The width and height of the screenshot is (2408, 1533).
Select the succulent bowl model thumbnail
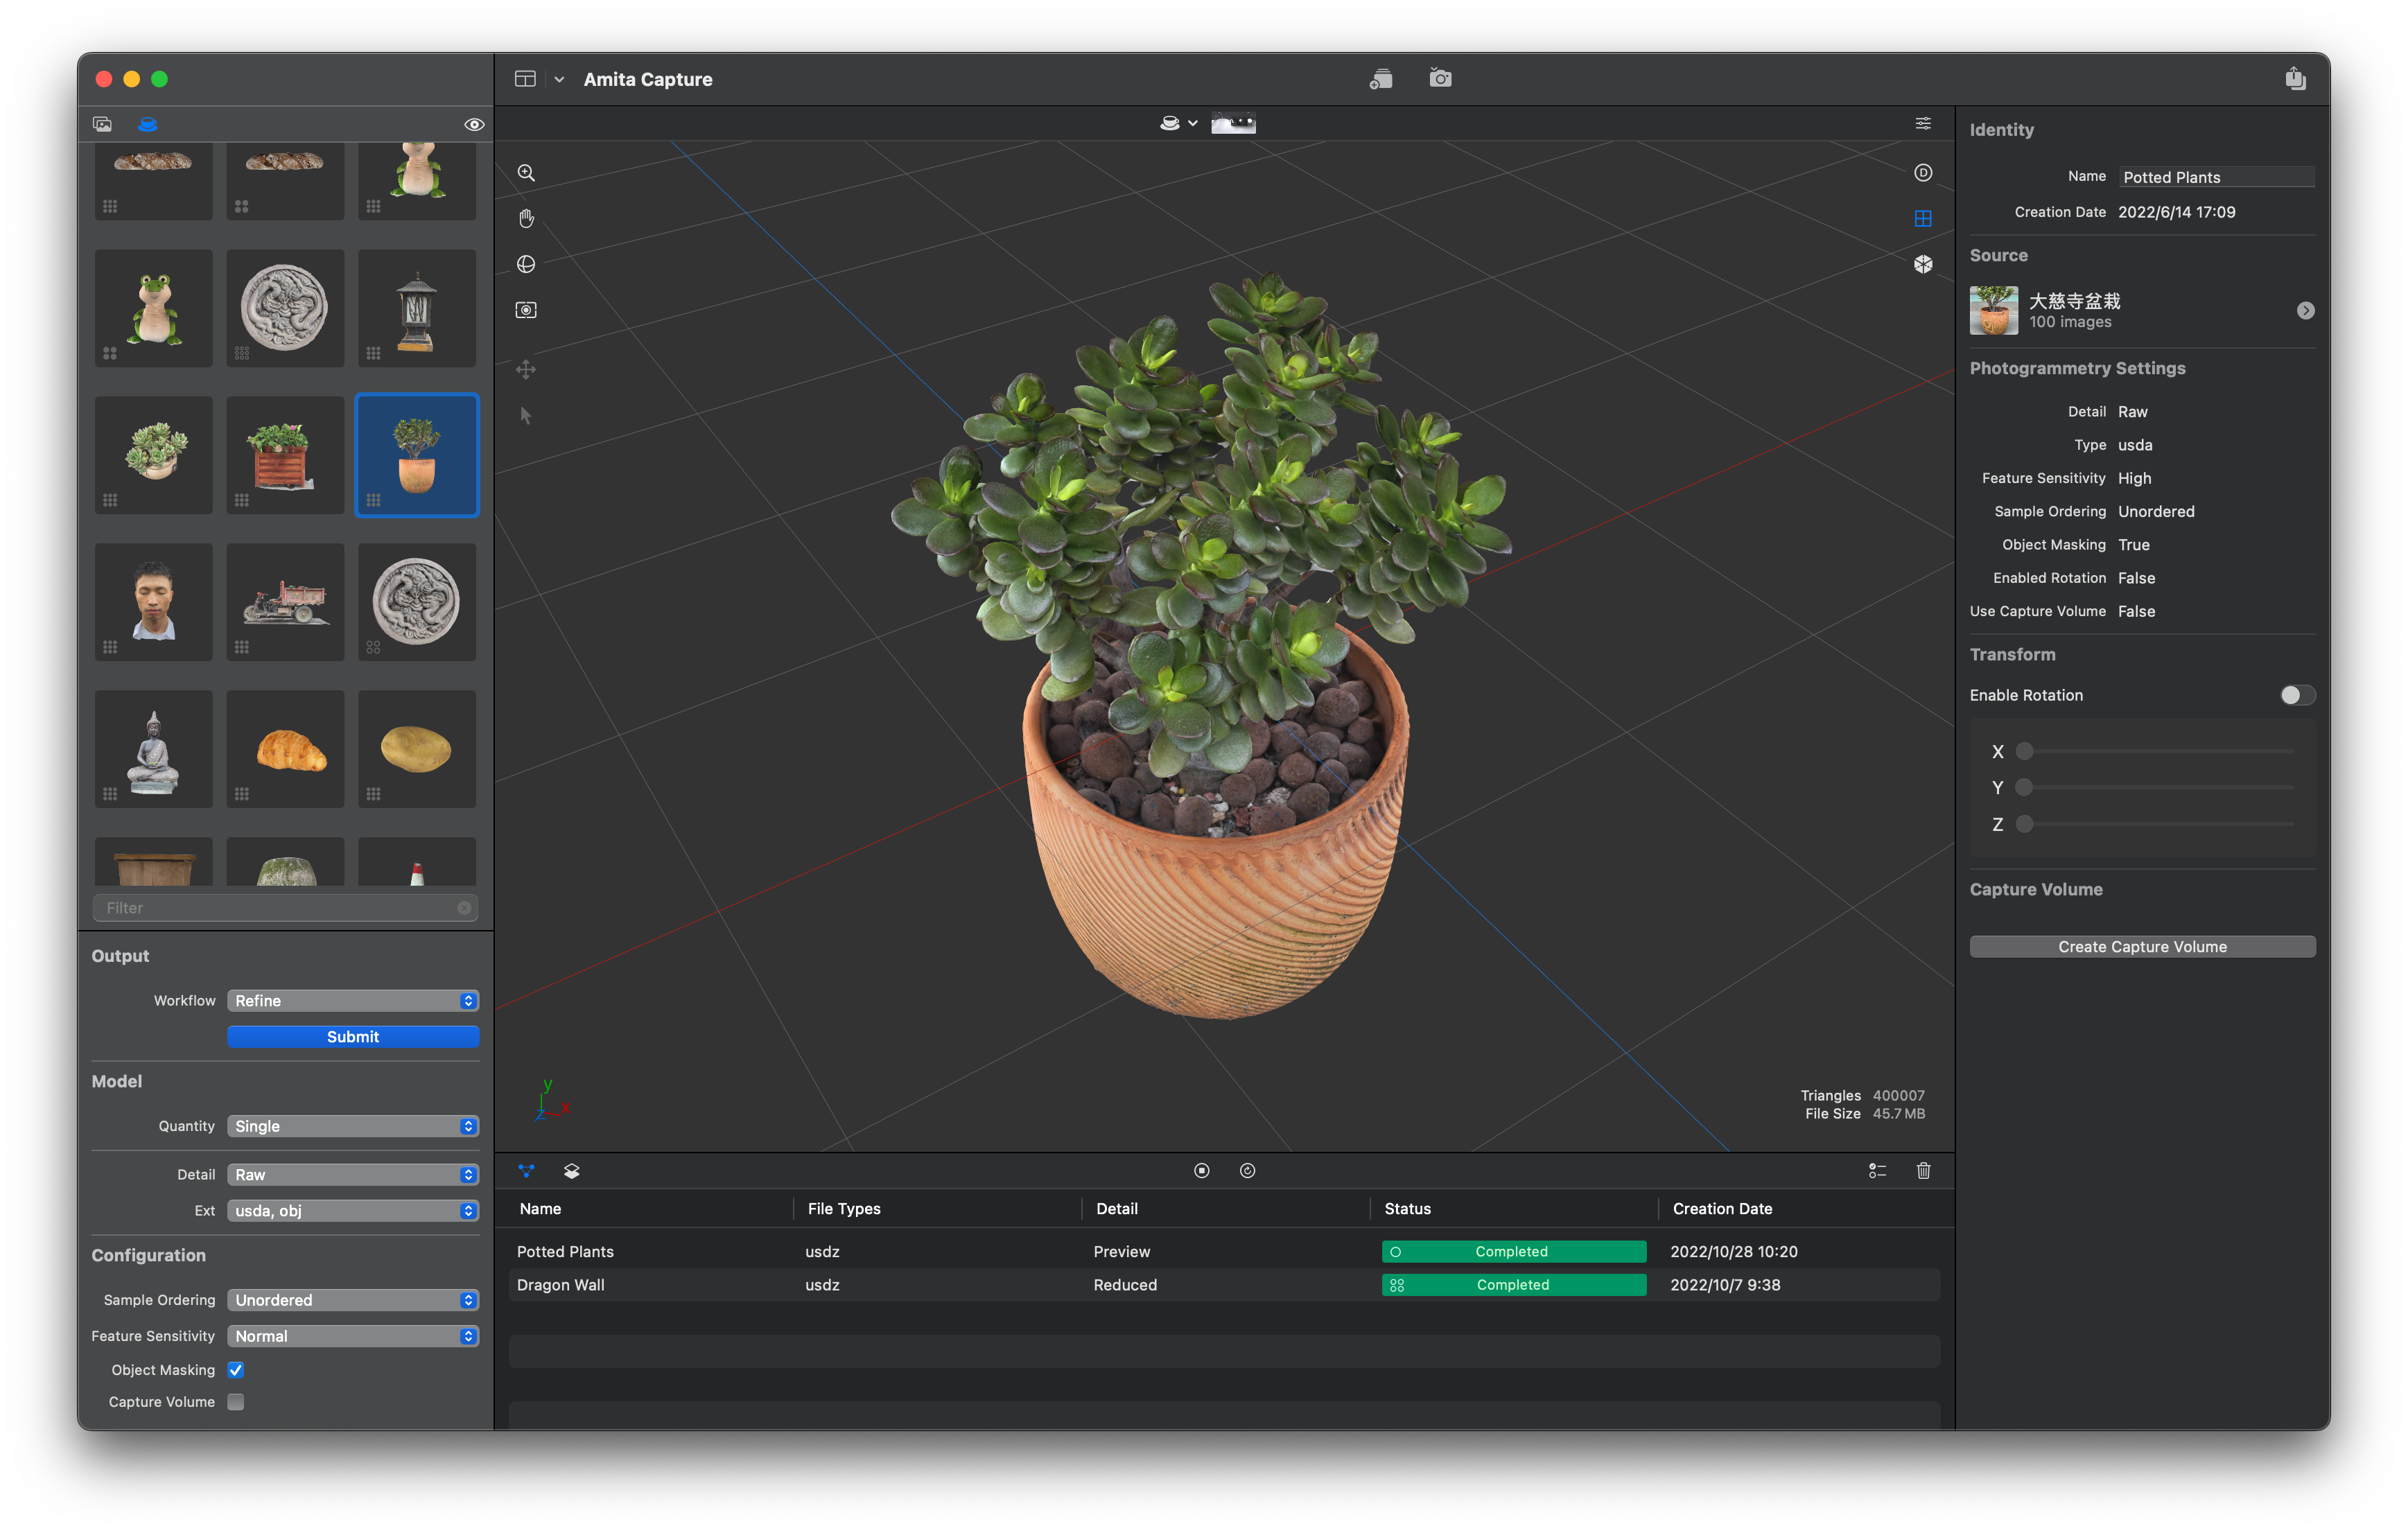pos(153,455)
